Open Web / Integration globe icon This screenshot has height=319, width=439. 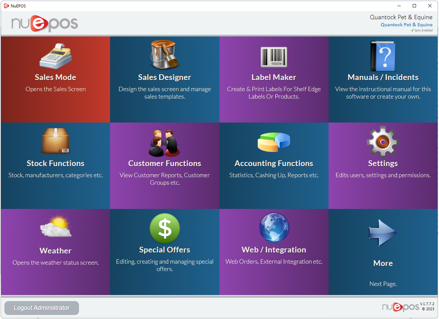point(274,228)
